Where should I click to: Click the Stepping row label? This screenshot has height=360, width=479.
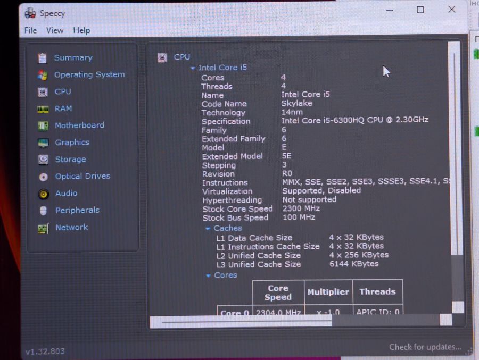pos(219,165)
